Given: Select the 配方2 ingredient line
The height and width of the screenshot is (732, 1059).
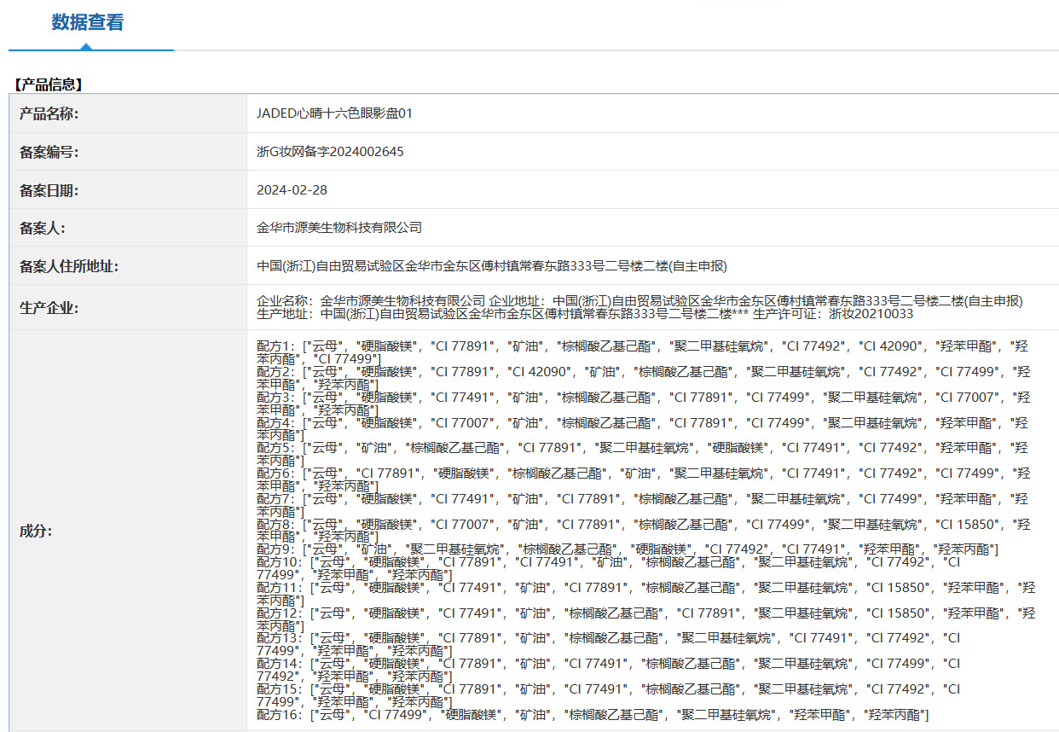Looking at the screenshot, I should coord(643,378).
